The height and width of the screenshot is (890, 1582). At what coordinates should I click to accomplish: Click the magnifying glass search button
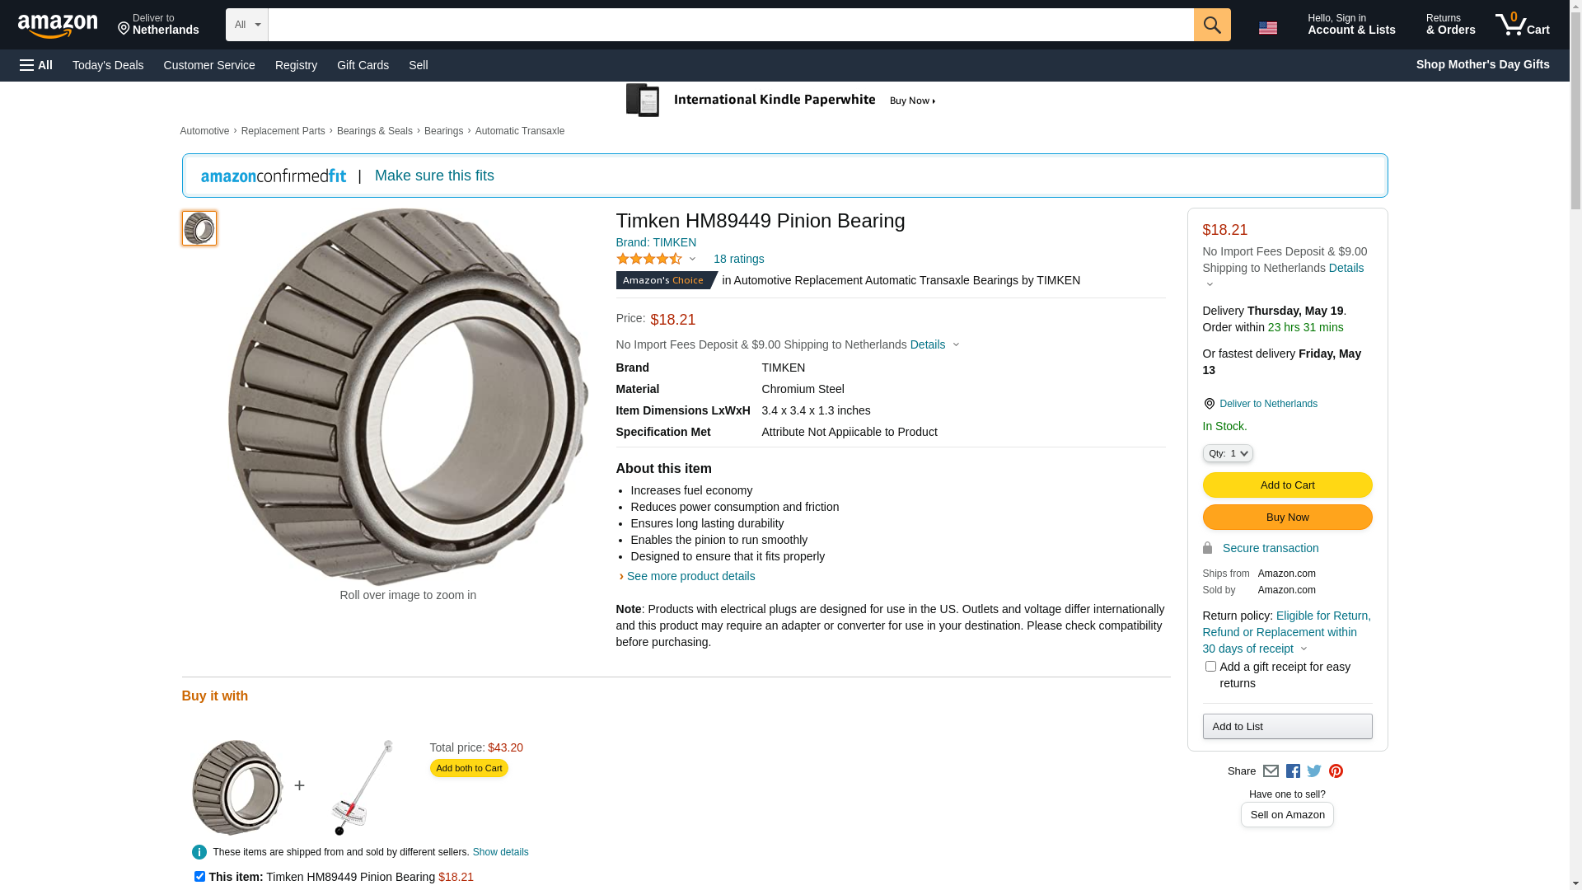pos(1212,25)
